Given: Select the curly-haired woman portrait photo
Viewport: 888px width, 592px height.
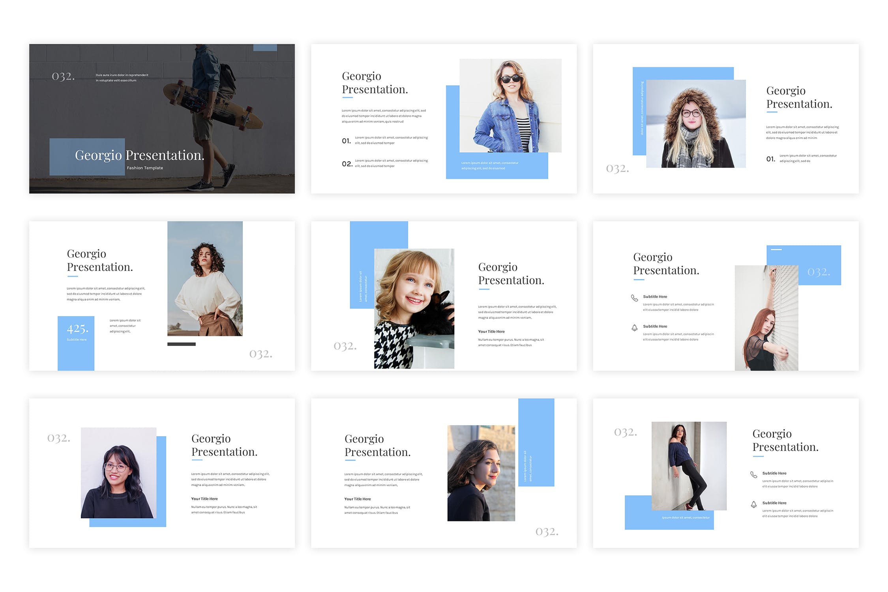Looking at the screenshot, I should pos(205,279).
